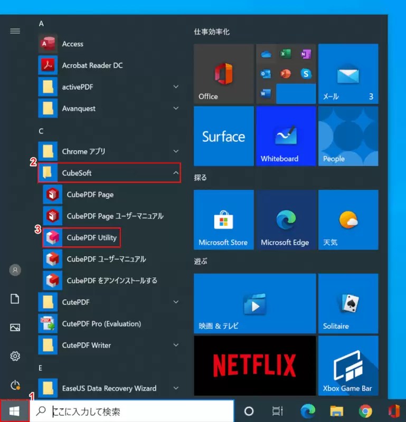This screenshot has height=422, width=406.
Task: Launch Edge from the taskbar
Action: point(308,411)
